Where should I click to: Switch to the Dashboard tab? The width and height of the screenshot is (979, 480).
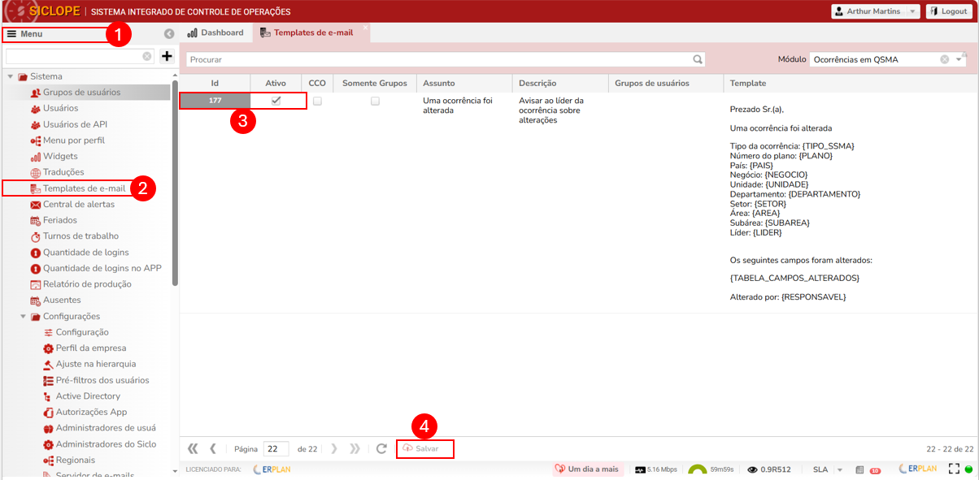point(215,32)
